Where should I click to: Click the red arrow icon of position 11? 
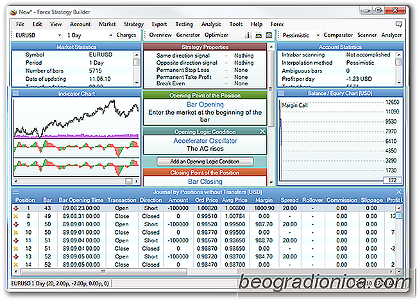pos(16,241)
